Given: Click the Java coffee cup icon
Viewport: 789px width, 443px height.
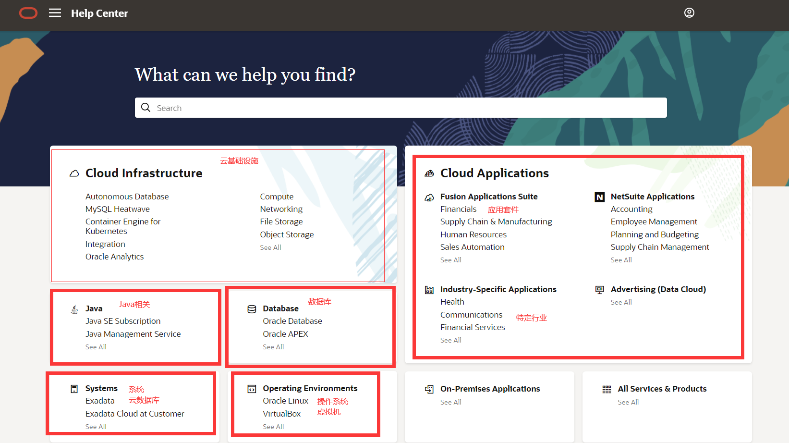Looking at the screenshot, I should tap(74, 309).
